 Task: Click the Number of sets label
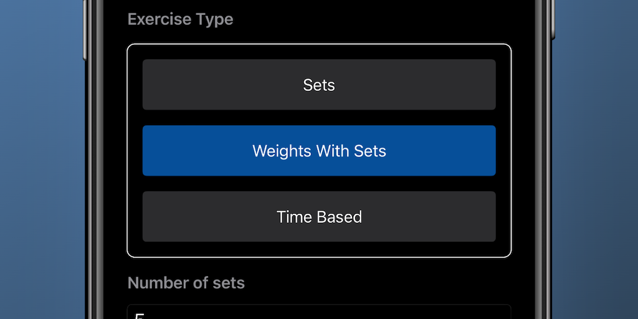pos(186,283)
